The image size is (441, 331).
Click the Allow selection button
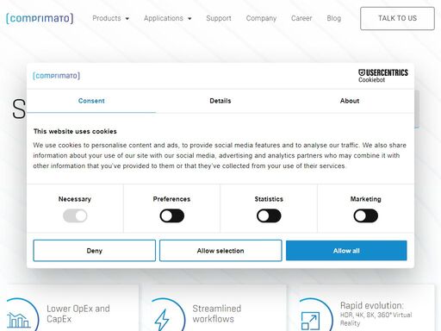(x=220, y=251)
